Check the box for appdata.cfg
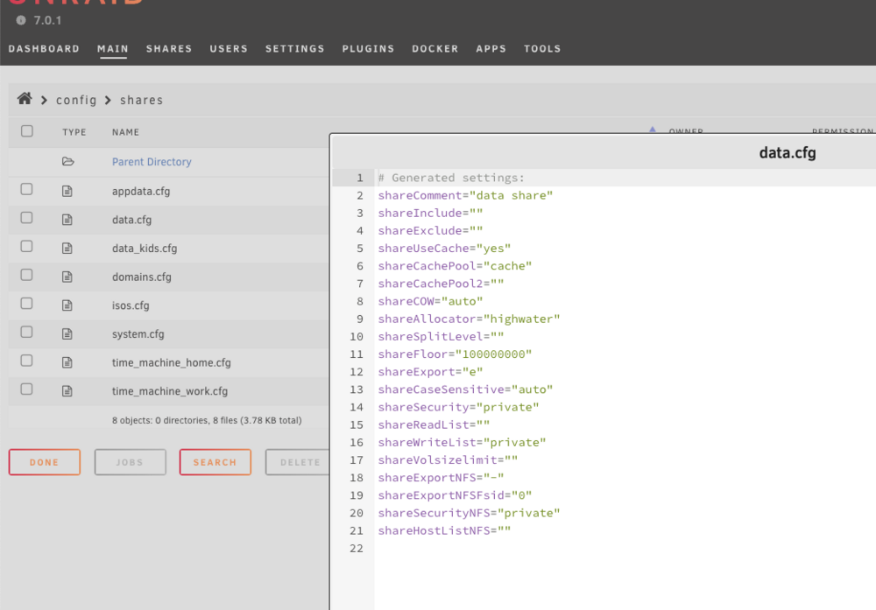This screenshot has height=610, width=876. click(x=26, y=189)
